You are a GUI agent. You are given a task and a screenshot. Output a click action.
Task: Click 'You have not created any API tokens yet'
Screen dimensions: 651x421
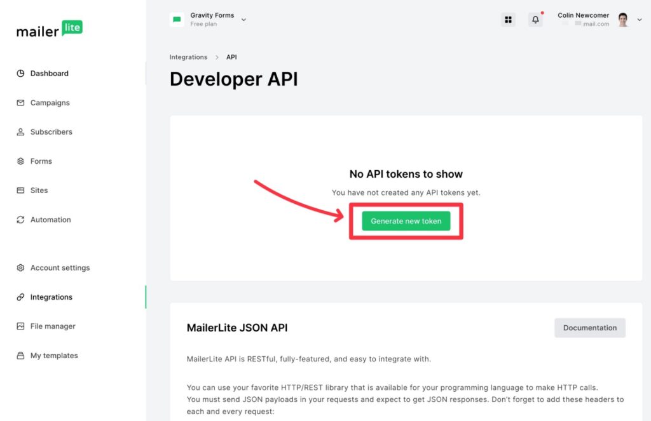pos(406,193)
